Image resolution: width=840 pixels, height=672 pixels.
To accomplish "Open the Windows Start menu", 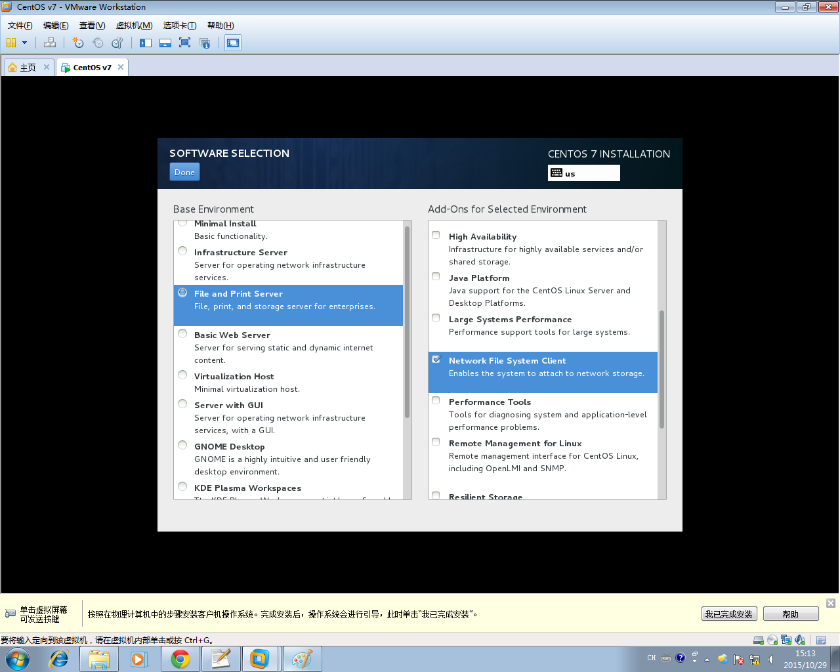I will click(18, 659).
